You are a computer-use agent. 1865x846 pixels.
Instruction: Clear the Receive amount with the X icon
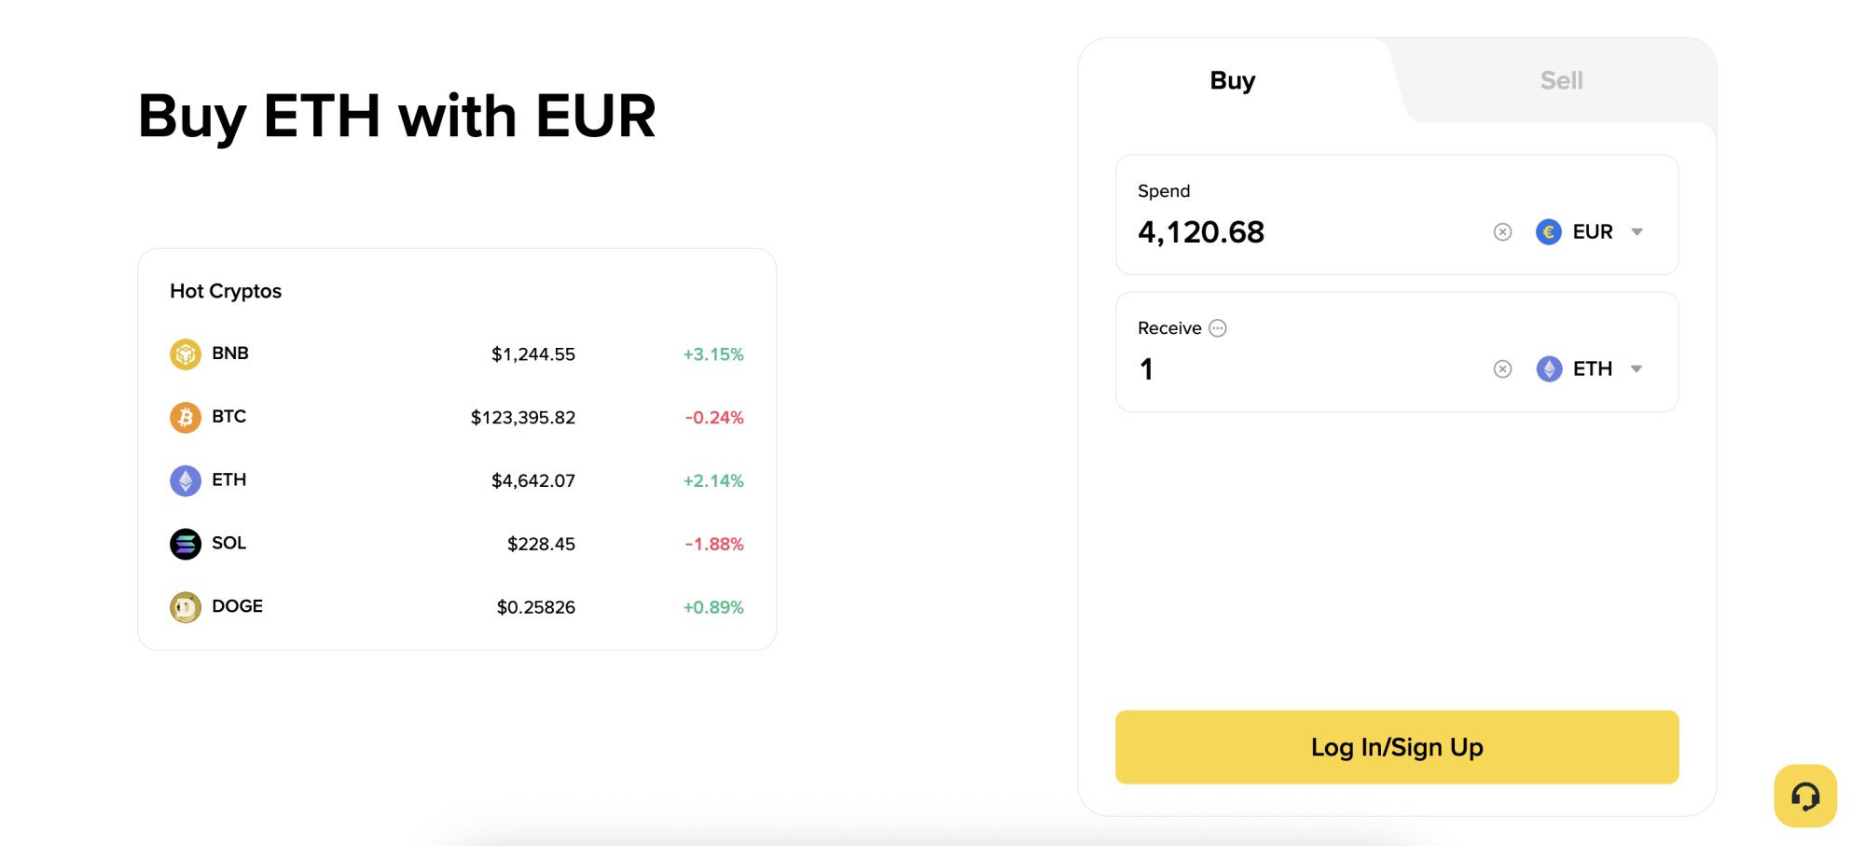coord(1502,368)
